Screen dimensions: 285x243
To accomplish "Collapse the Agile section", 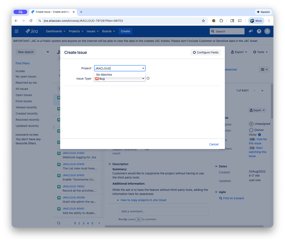I will pos(216,192).
